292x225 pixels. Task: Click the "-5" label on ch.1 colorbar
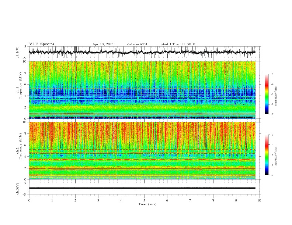coord(272,94)
